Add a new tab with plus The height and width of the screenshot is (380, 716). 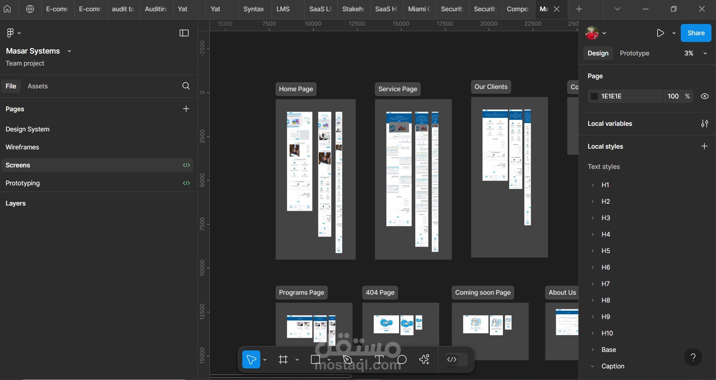pyautogui.click(x=579, y=9)
